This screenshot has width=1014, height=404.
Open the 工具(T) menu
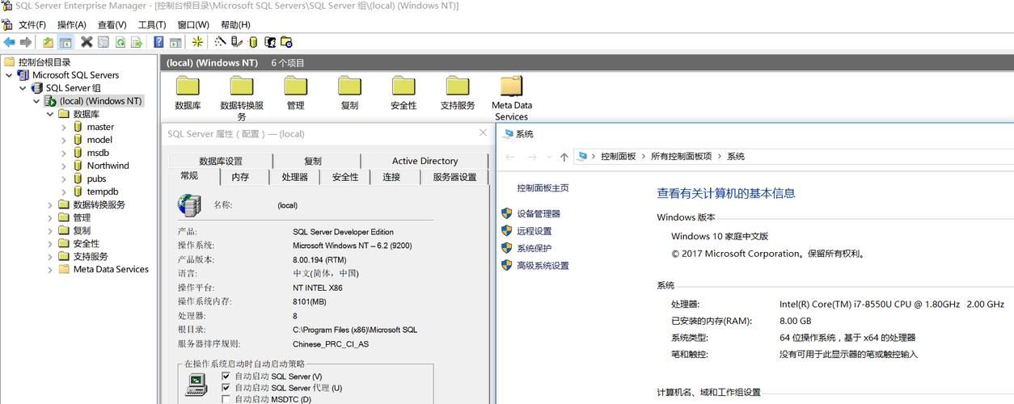click(x=152, y=25)
